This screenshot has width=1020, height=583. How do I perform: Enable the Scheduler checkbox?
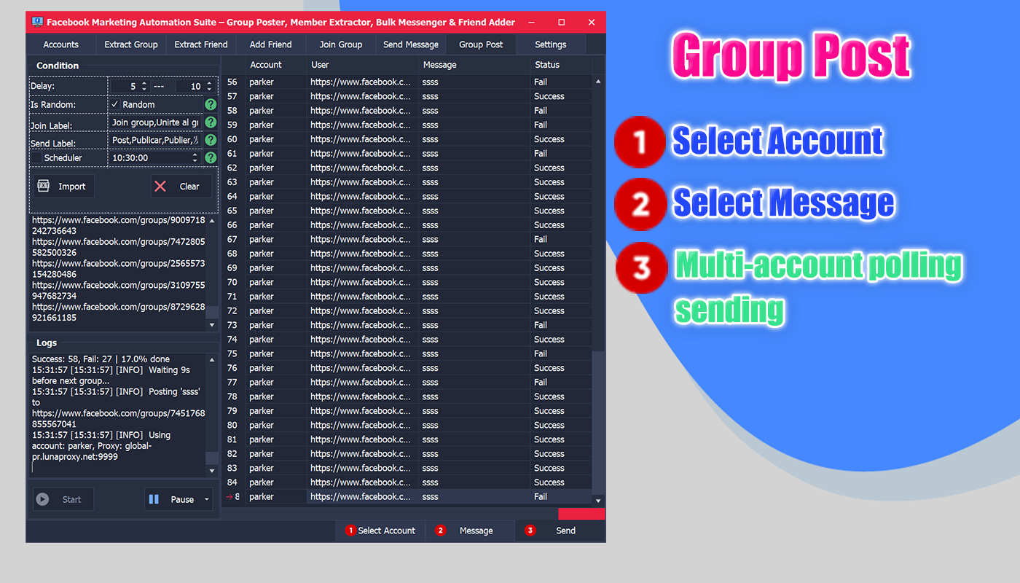pos(36,157)
